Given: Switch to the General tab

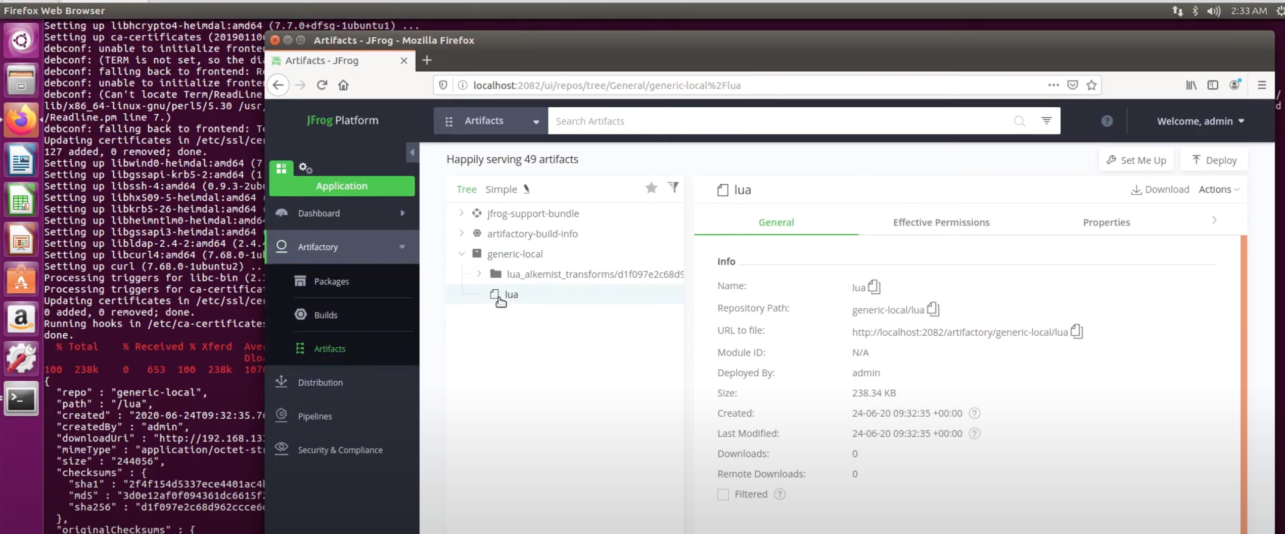Looking at the screenshot, I should (776, 222).
